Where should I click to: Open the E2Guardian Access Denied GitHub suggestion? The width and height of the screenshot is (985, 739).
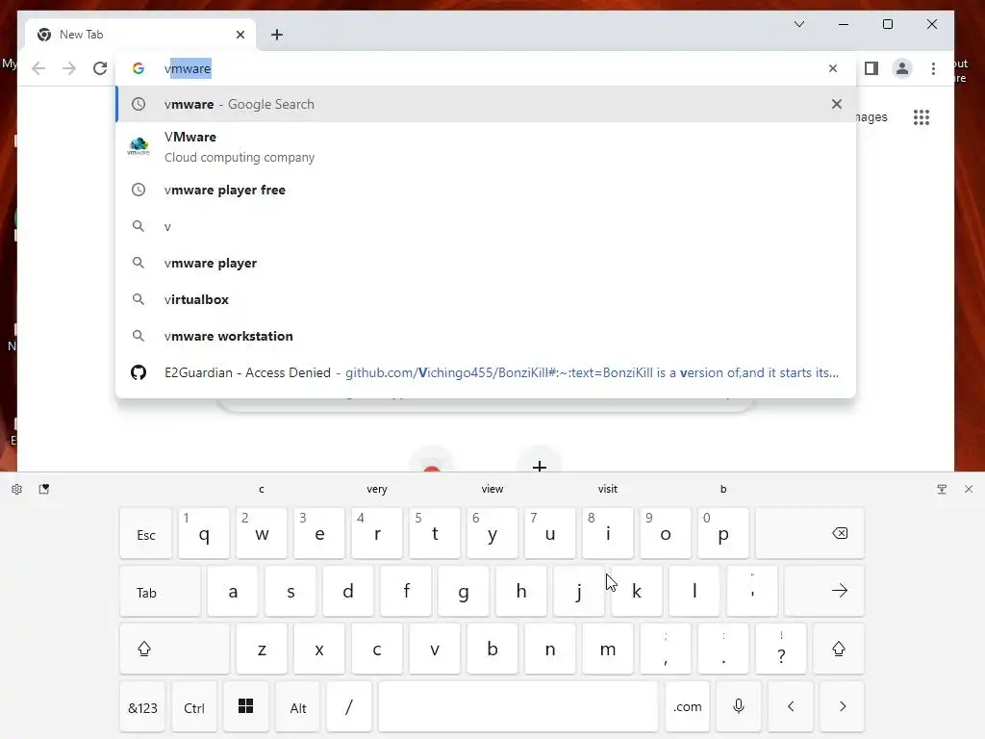(x=486, y=372)
